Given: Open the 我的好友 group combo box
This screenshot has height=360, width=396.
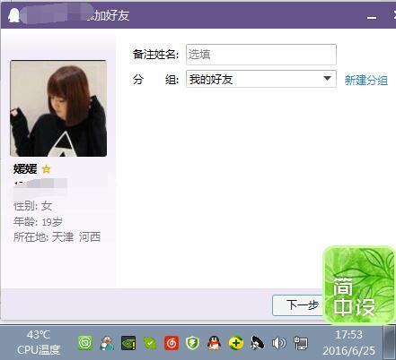Looking at the screenshot, I should tap(261, 79).
